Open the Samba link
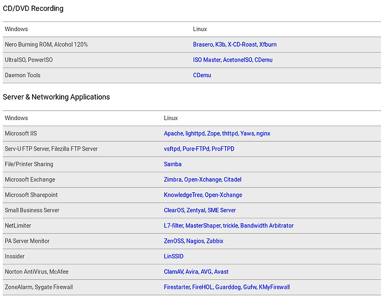 click(173, 164)
